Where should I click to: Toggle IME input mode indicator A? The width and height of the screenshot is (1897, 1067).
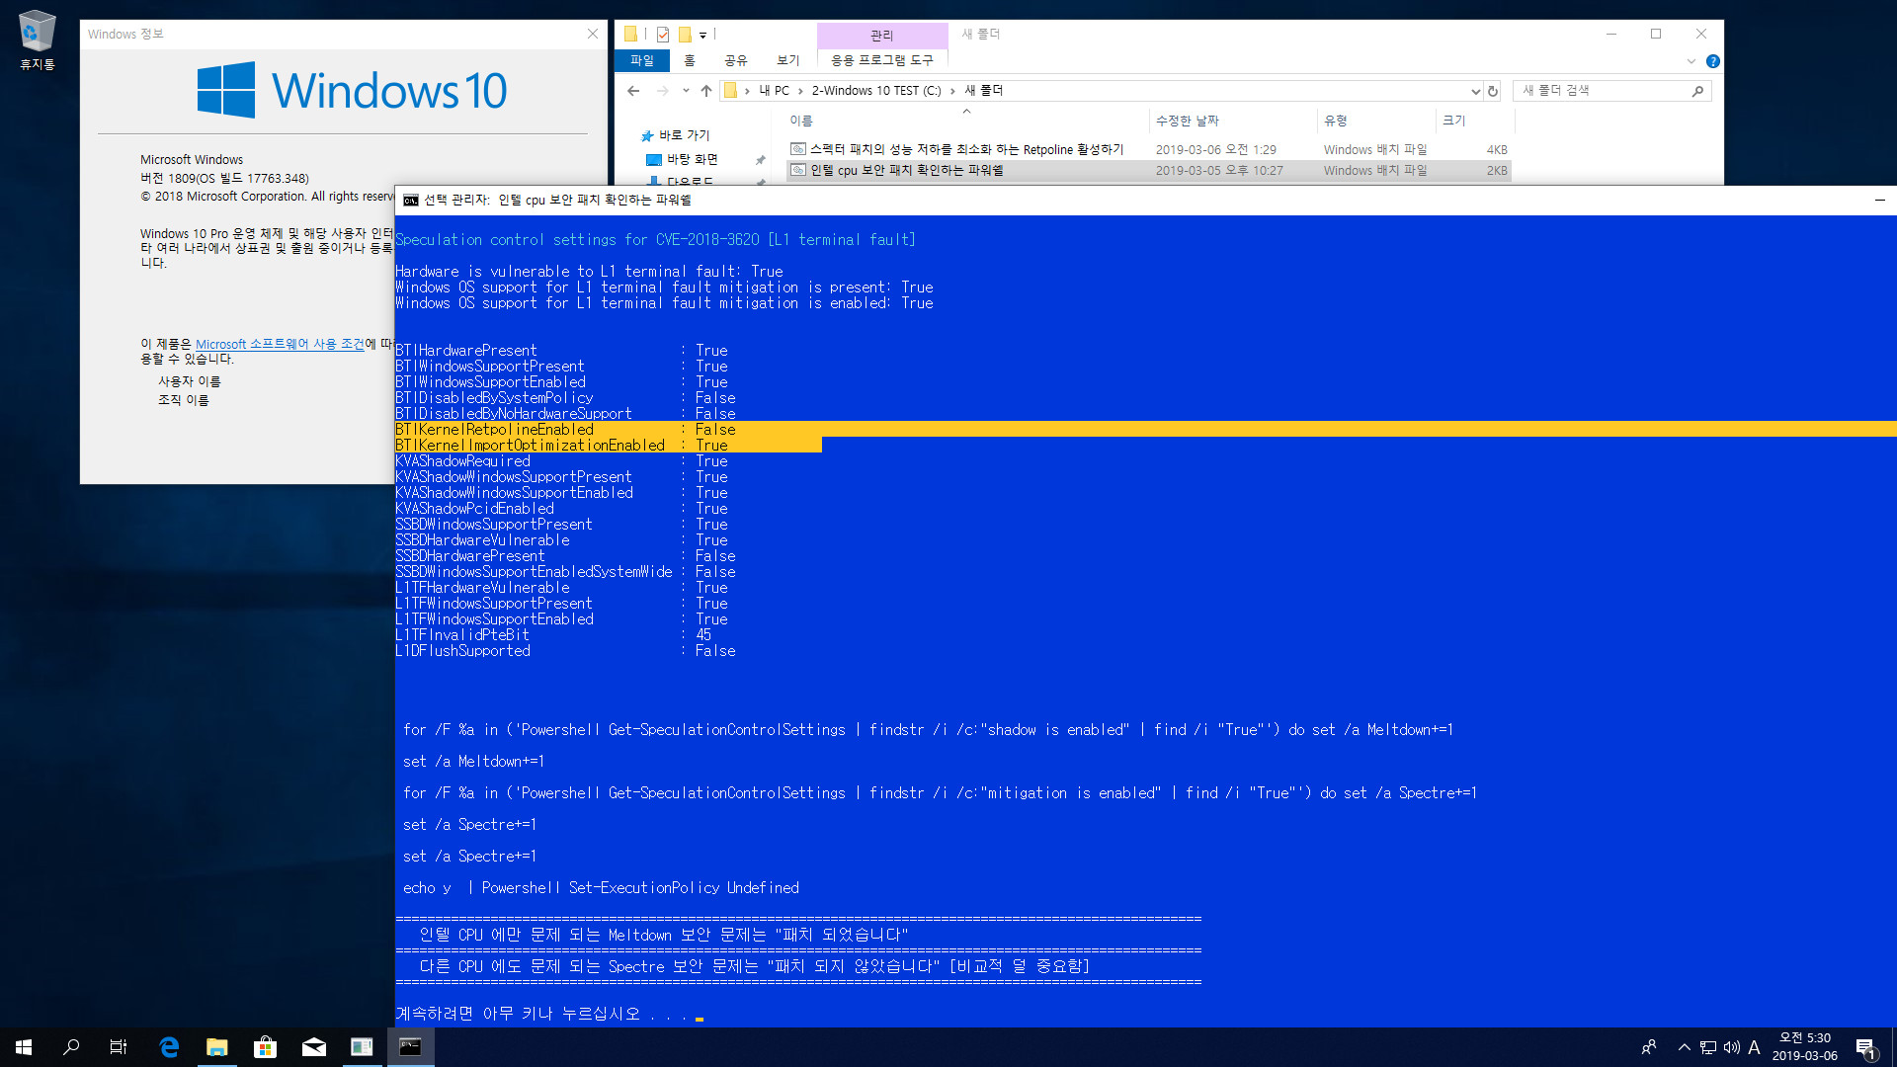point(1755,1047)
